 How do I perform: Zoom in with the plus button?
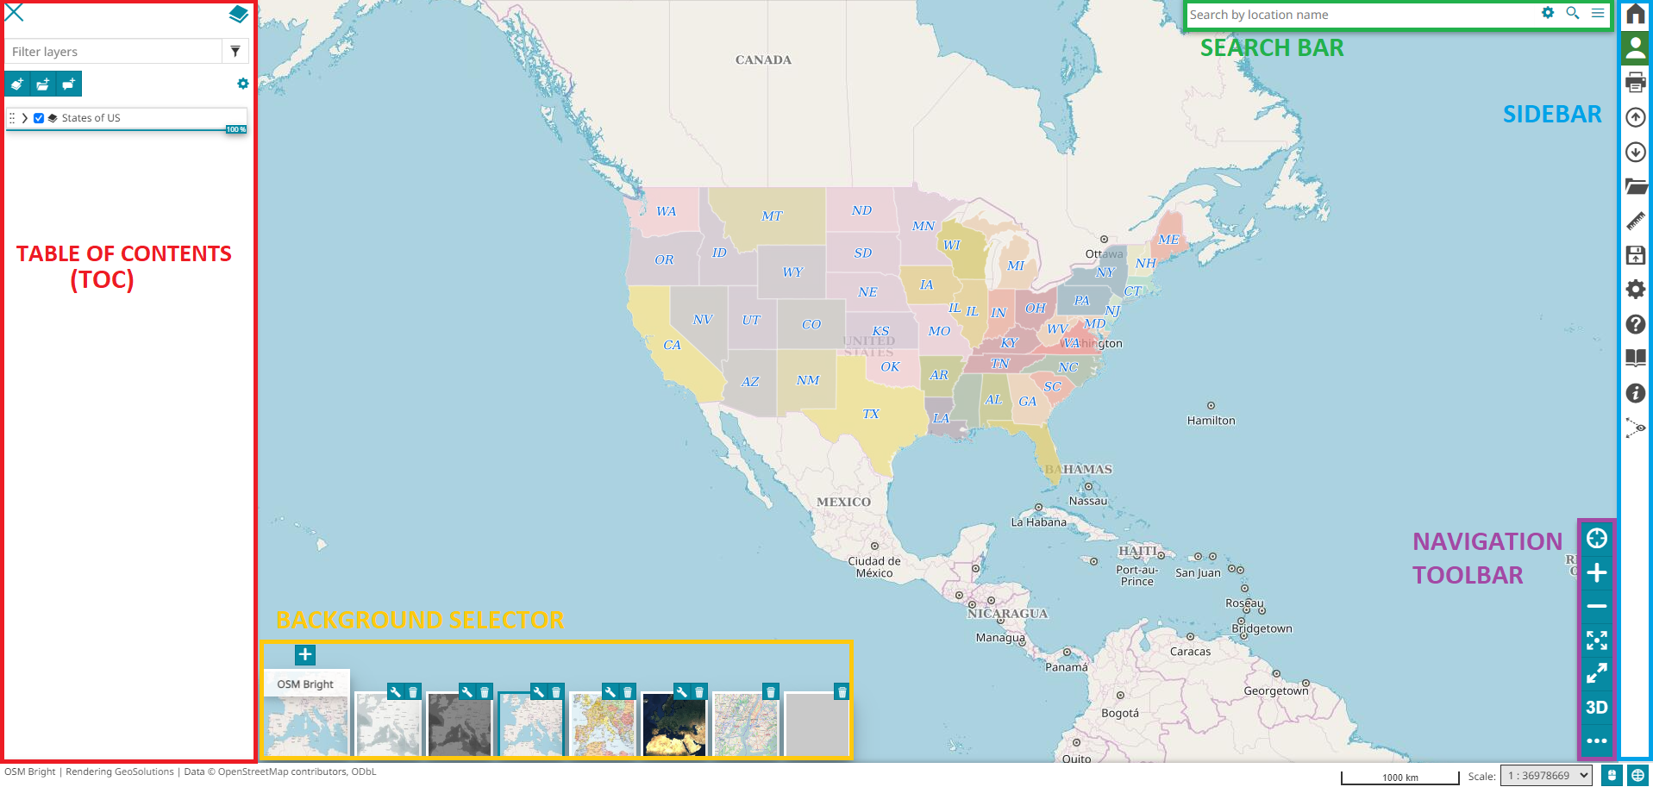[x=1596, y=573]
